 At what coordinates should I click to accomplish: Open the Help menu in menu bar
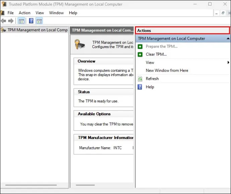73,13
